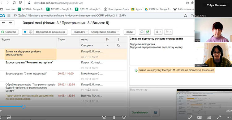Click author Величко Л.А. cell
This screenshot has height=120, width=232.
[x=92, y=96]
